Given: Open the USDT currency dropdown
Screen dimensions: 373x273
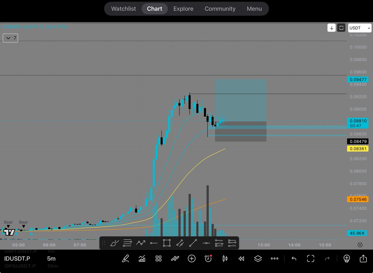Looking at the screenshot, I should click(x=360, y=28).
